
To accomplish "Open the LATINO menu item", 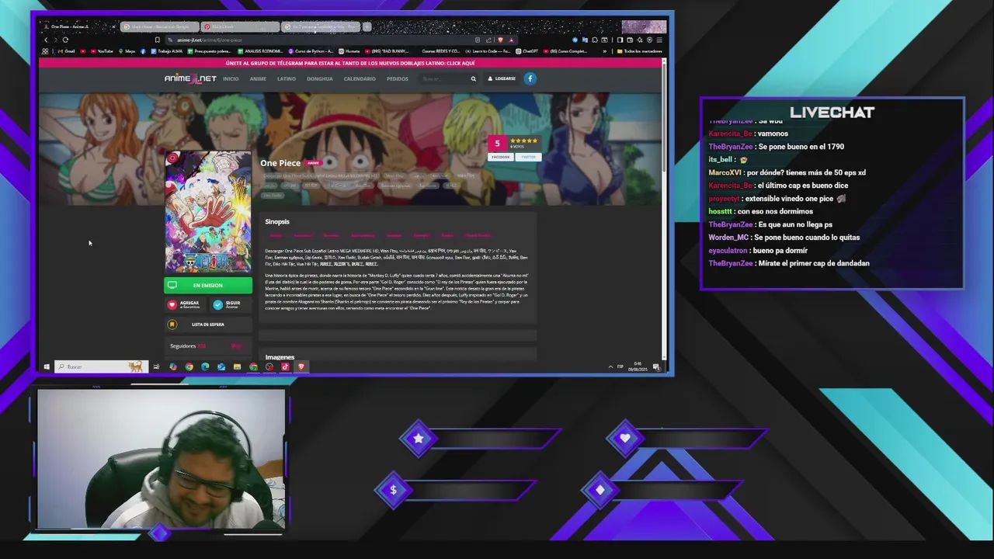I will click(x=287, y=78).
